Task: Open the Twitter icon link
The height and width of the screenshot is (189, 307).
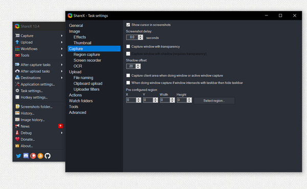Action: [x=18, y=156]
